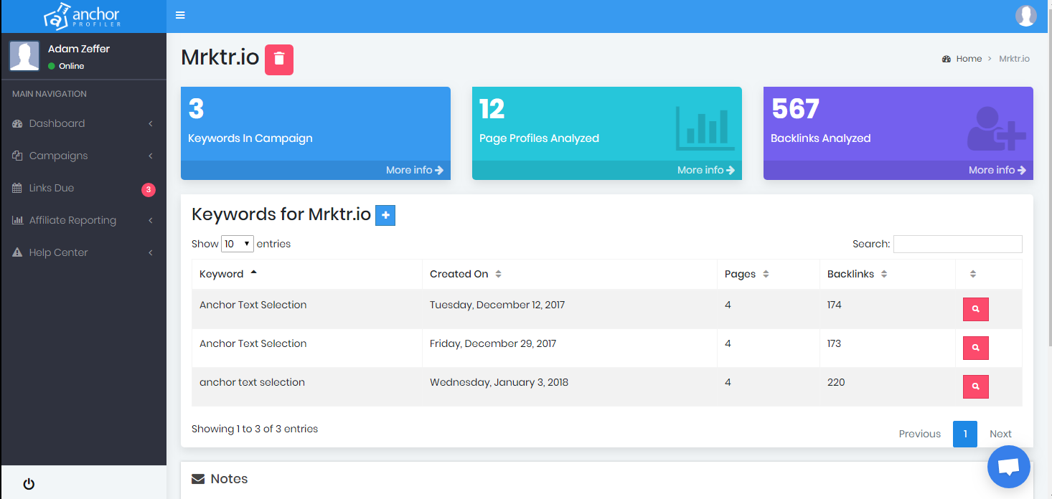
Task: View keyword created December 29, 2017
Action: pyautogui.click(x=976, y=348)
